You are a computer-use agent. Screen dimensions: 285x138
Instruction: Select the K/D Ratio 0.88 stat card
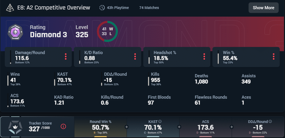pos(107,57)
